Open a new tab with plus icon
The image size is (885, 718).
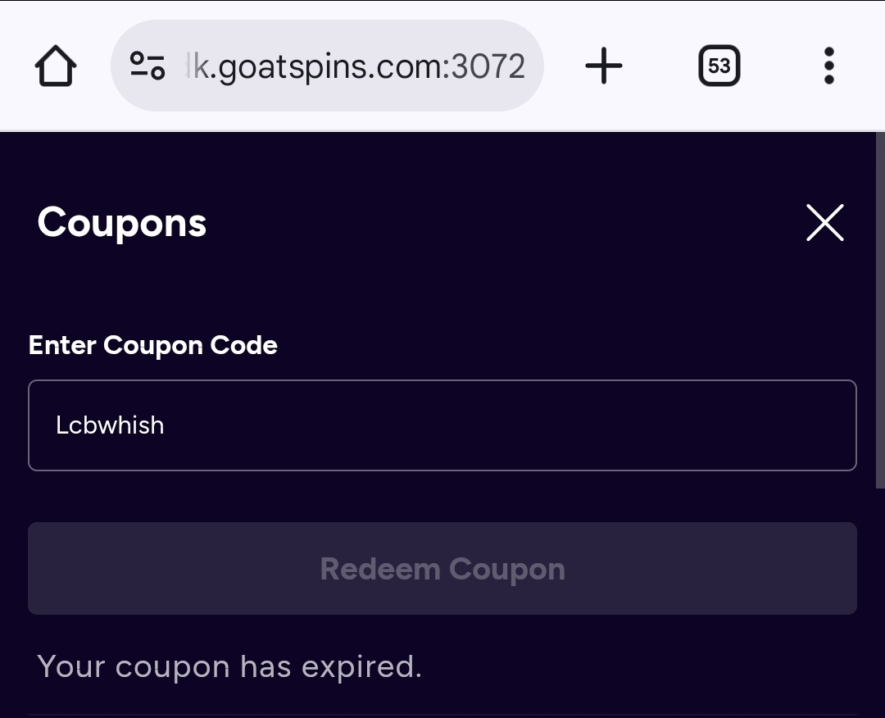(604, 66)
